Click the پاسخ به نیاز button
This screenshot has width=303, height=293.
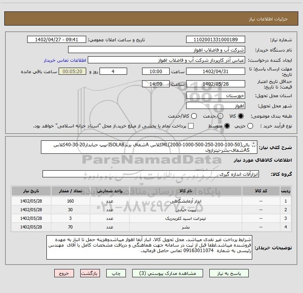click(229, 273)
